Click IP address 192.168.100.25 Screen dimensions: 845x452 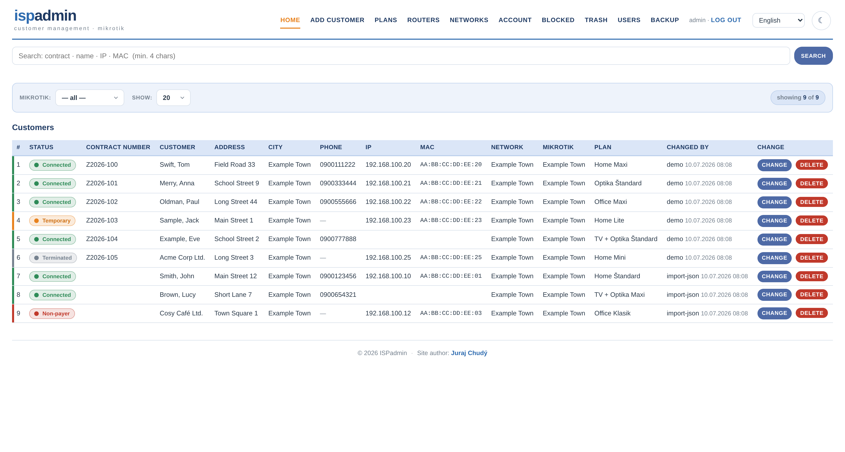(388, 257)
